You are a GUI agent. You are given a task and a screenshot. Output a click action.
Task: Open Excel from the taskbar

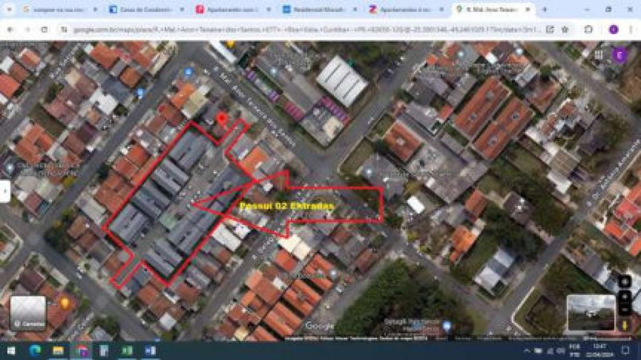click(x=127, y=351)
